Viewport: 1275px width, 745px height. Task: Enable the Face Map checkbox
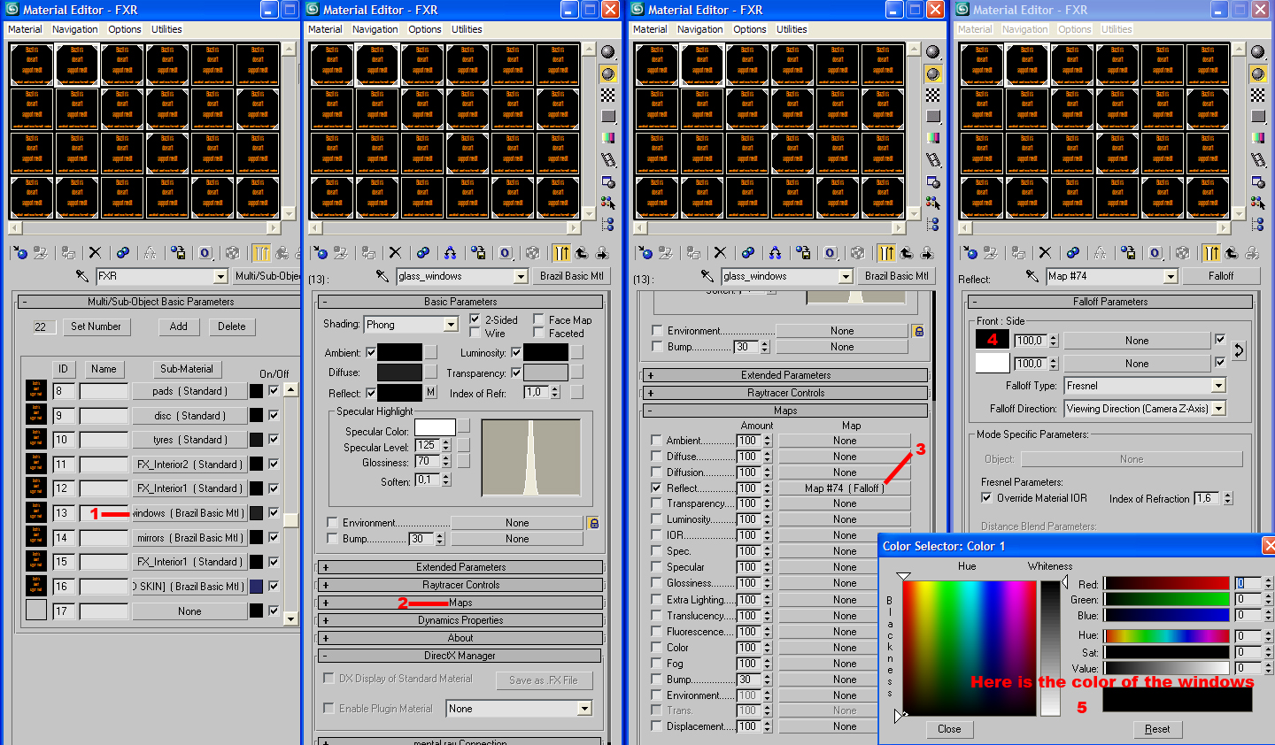tap(539, 319)
